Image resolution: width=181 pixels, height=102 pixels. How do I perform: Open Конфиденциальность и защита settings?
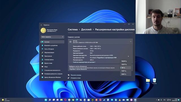(x=53, y=74)
